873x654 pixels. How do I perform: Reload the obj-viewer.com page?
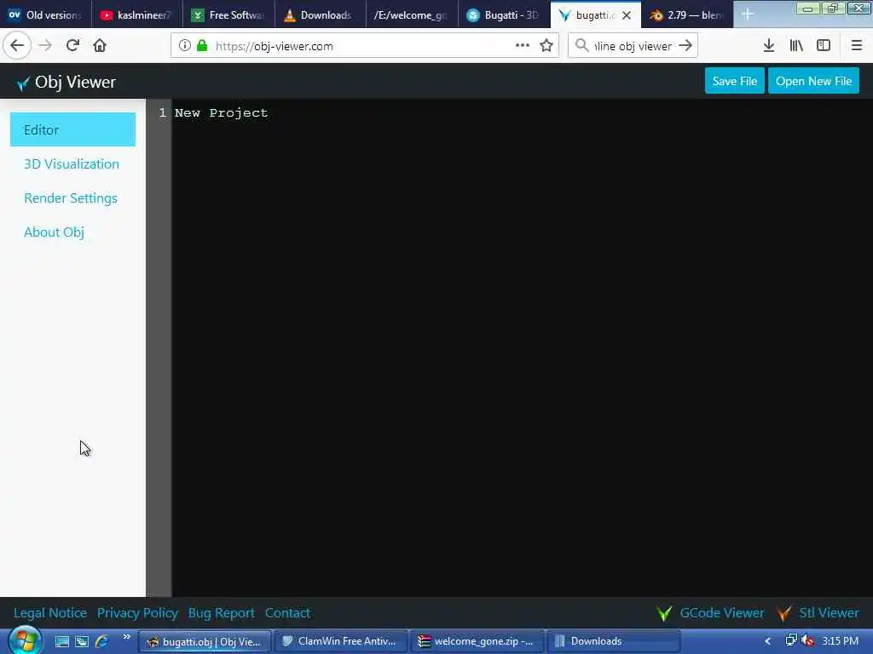click(x=72, y=46)
